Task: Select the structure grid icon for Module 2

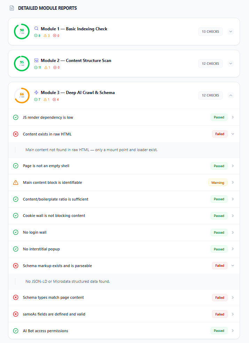Action: tap(36, 60)
